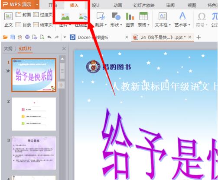Viewport: 218px width, 180px height.
Task: Click the 截屏 screenshot scissors icon
Action: pyautogui.click(x=101, y=16)
